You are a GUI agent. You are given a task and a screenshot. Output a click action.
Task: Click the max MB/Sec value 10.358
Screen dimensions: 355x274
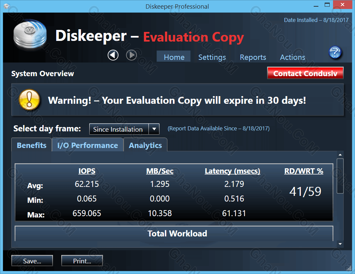(160, 213)
